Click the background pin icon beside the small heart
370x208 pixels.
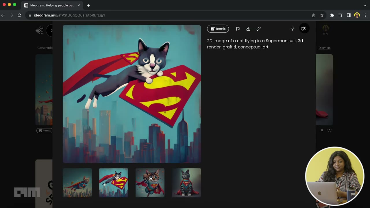(322, 131)
